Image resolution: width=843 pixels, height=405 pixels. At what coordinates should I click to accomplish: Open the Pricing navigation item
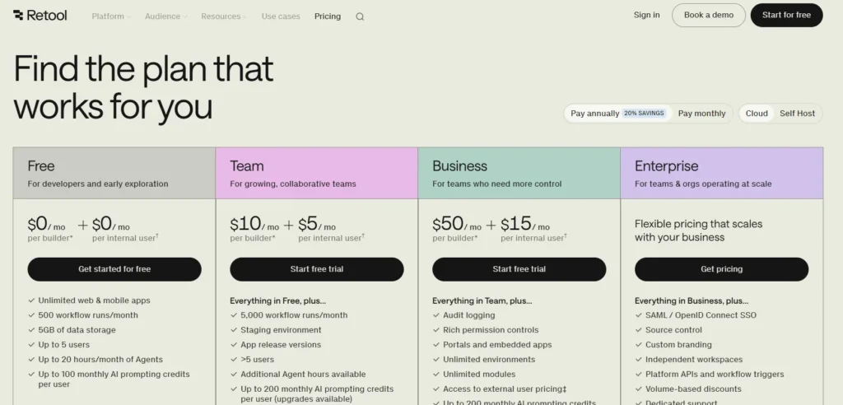328,16
